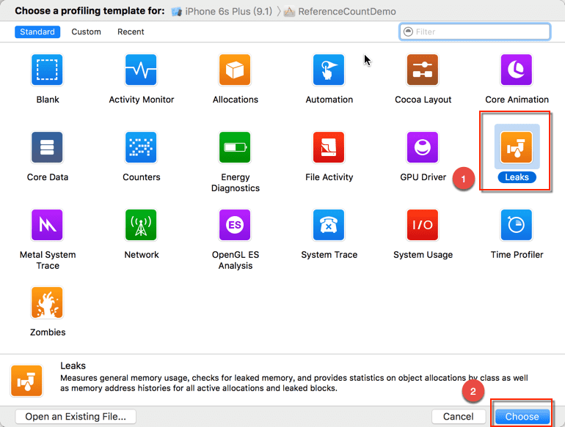Select the Activity Monitor template icon
The image size is (565, 427).
pyautogui.click(x=141, y=70)
